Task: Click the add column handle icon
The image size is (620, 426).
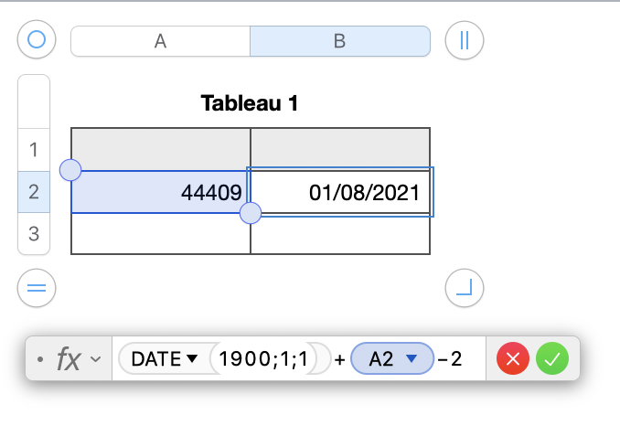Action: coord(465,40)
